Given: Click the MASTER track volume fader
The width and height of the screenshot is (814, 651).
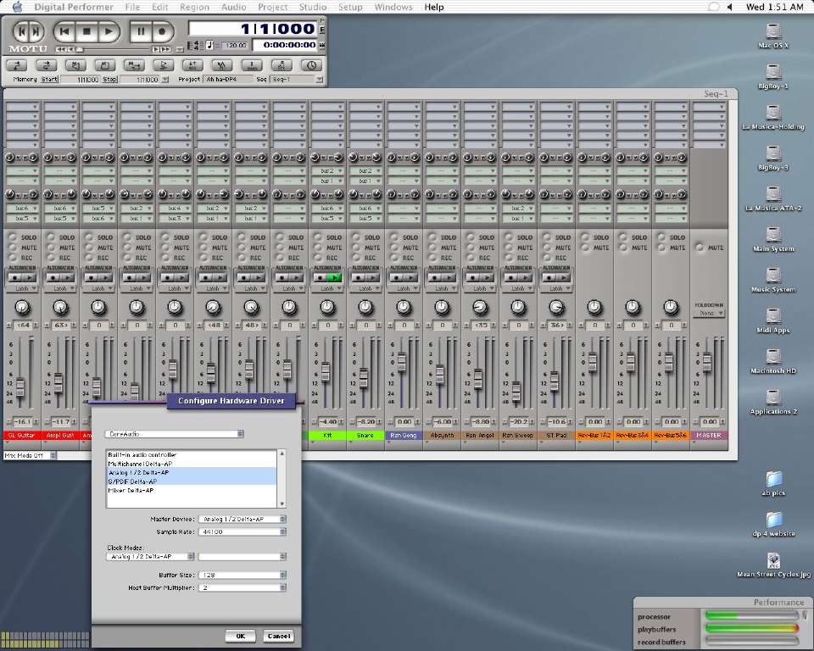Looking at the screenshot, I should (x=706, y=361).
